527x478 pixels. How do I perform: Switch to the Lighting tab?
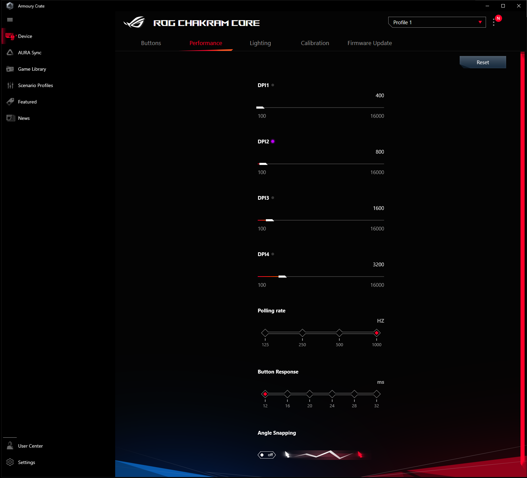point(260,43)
